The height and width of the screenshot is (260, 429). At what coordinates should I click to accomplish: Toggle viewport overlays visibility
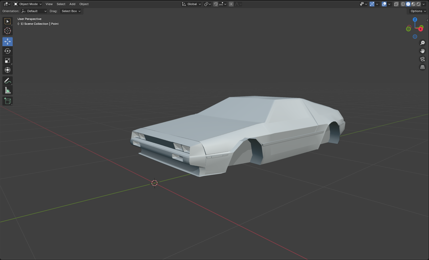384,4
